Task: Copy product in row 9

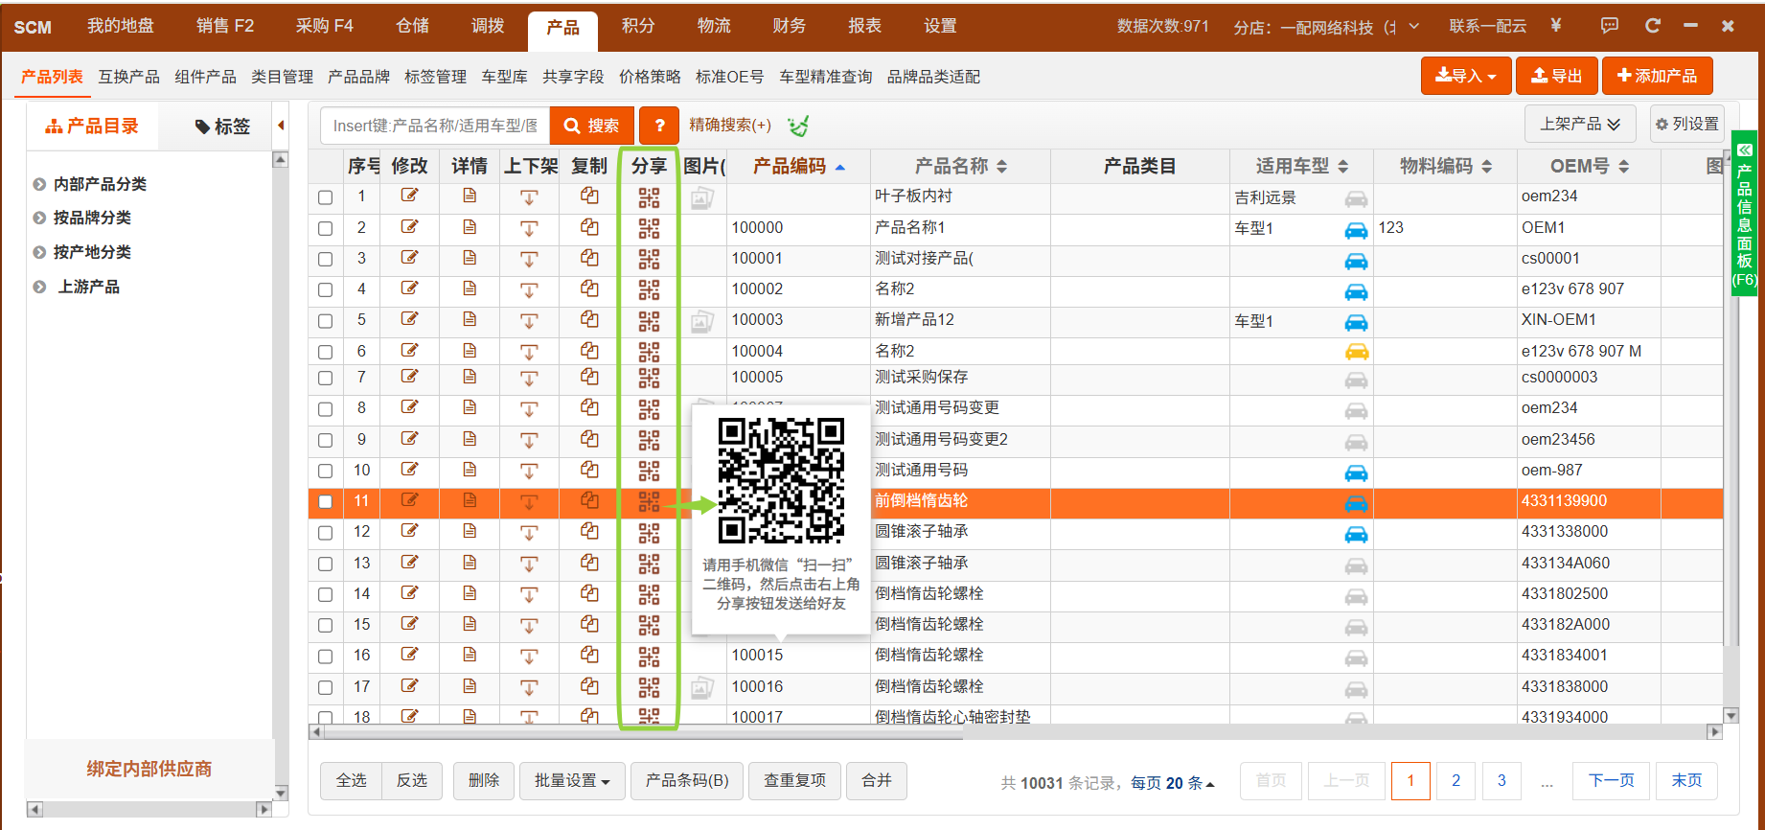Action: (x=589, y=439)
